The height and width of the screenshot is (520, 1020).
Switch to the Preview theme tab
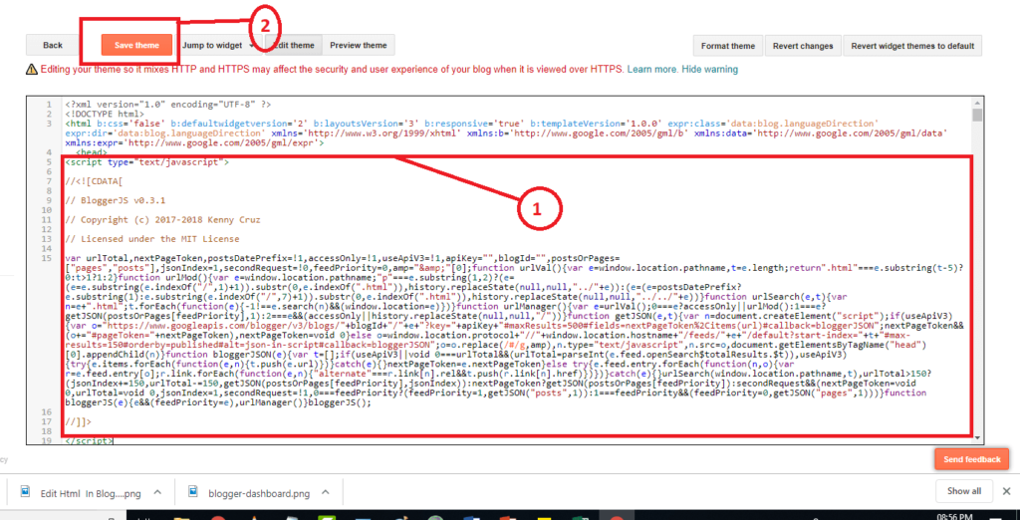click(x=359, y=45)
